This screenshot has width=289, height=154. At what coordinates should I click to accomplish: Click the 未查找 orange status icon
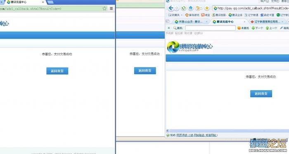click(x=239, y=28)
